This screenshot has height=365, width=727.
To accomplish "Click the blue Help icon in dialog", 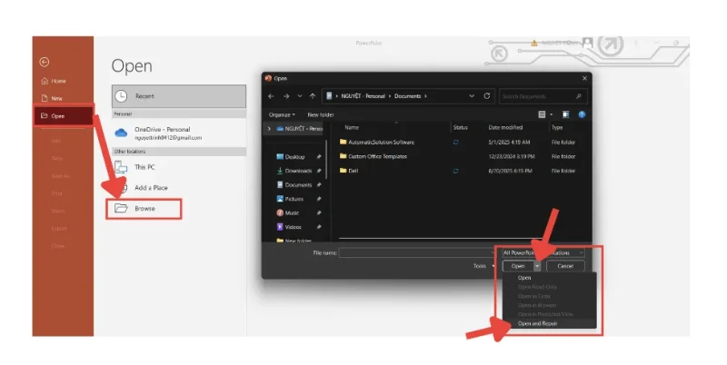I will [582, 114].
